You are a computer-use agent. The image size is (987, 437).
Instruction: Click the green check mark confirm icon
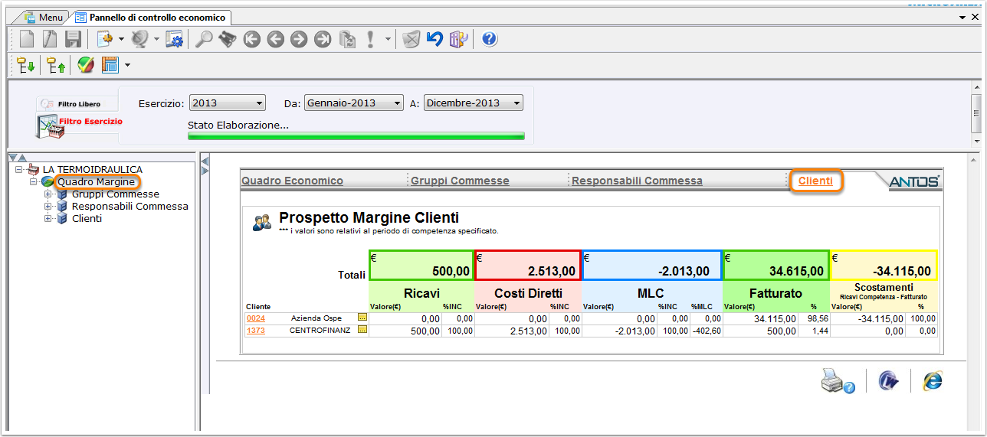[x=85, y=66]
